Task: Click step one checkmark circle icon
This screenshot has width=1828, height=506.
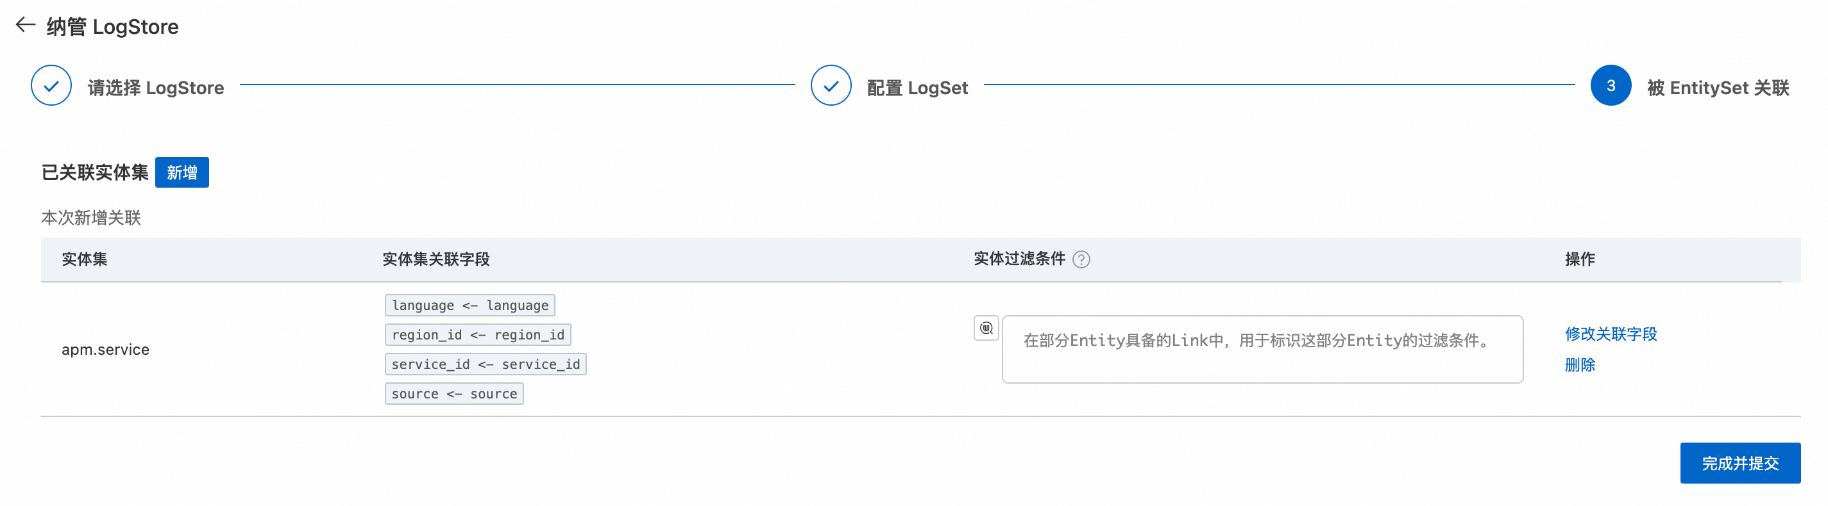Action: coord(51,86)
